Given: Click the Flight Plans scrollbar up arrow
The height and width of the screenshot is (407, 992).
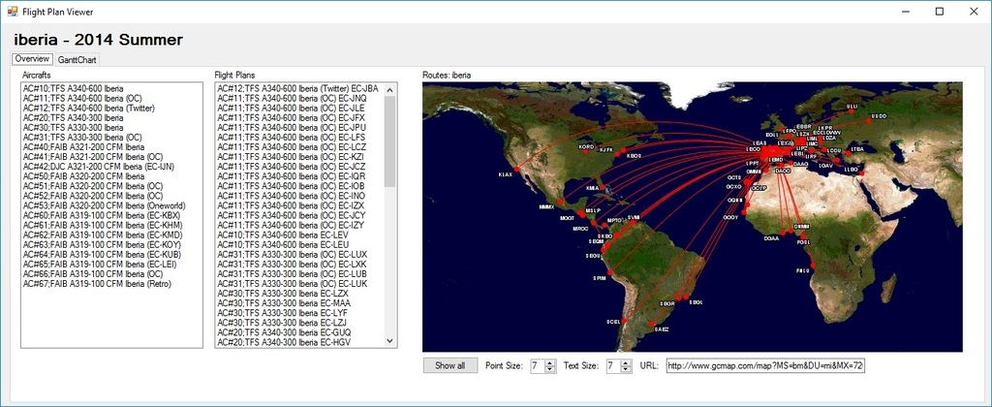Looking at the screenshot, I should coord(390,89).
